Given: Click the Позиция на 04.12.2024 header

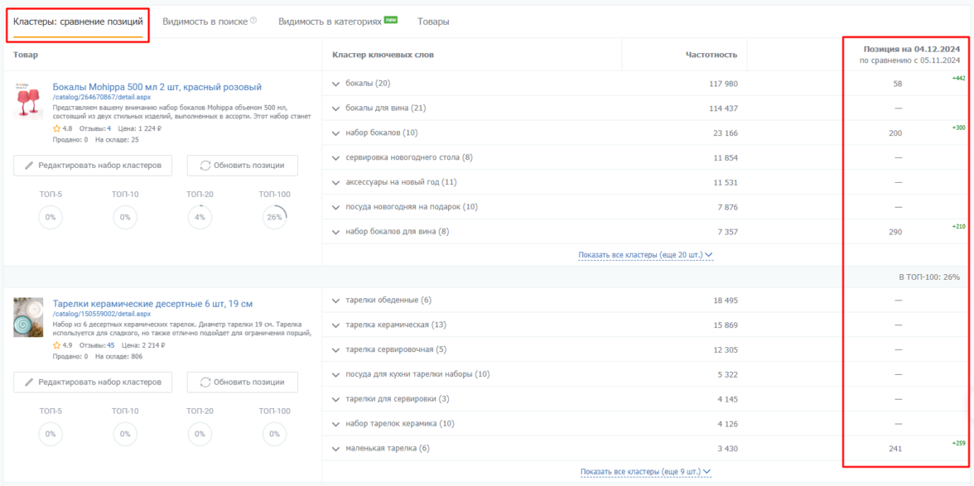Looking at the screenshot, I should click(912, 49).
